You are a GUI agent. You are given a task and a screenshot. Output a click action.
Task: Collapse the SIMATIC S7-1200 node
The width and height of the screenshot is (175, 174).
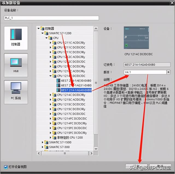[43, 33]
